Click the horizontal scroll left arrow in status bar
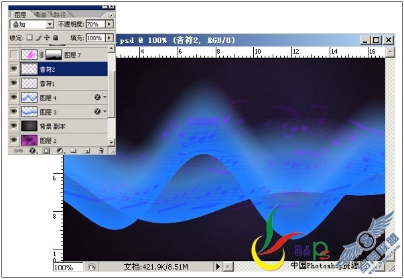 click(x=228, y=267)
